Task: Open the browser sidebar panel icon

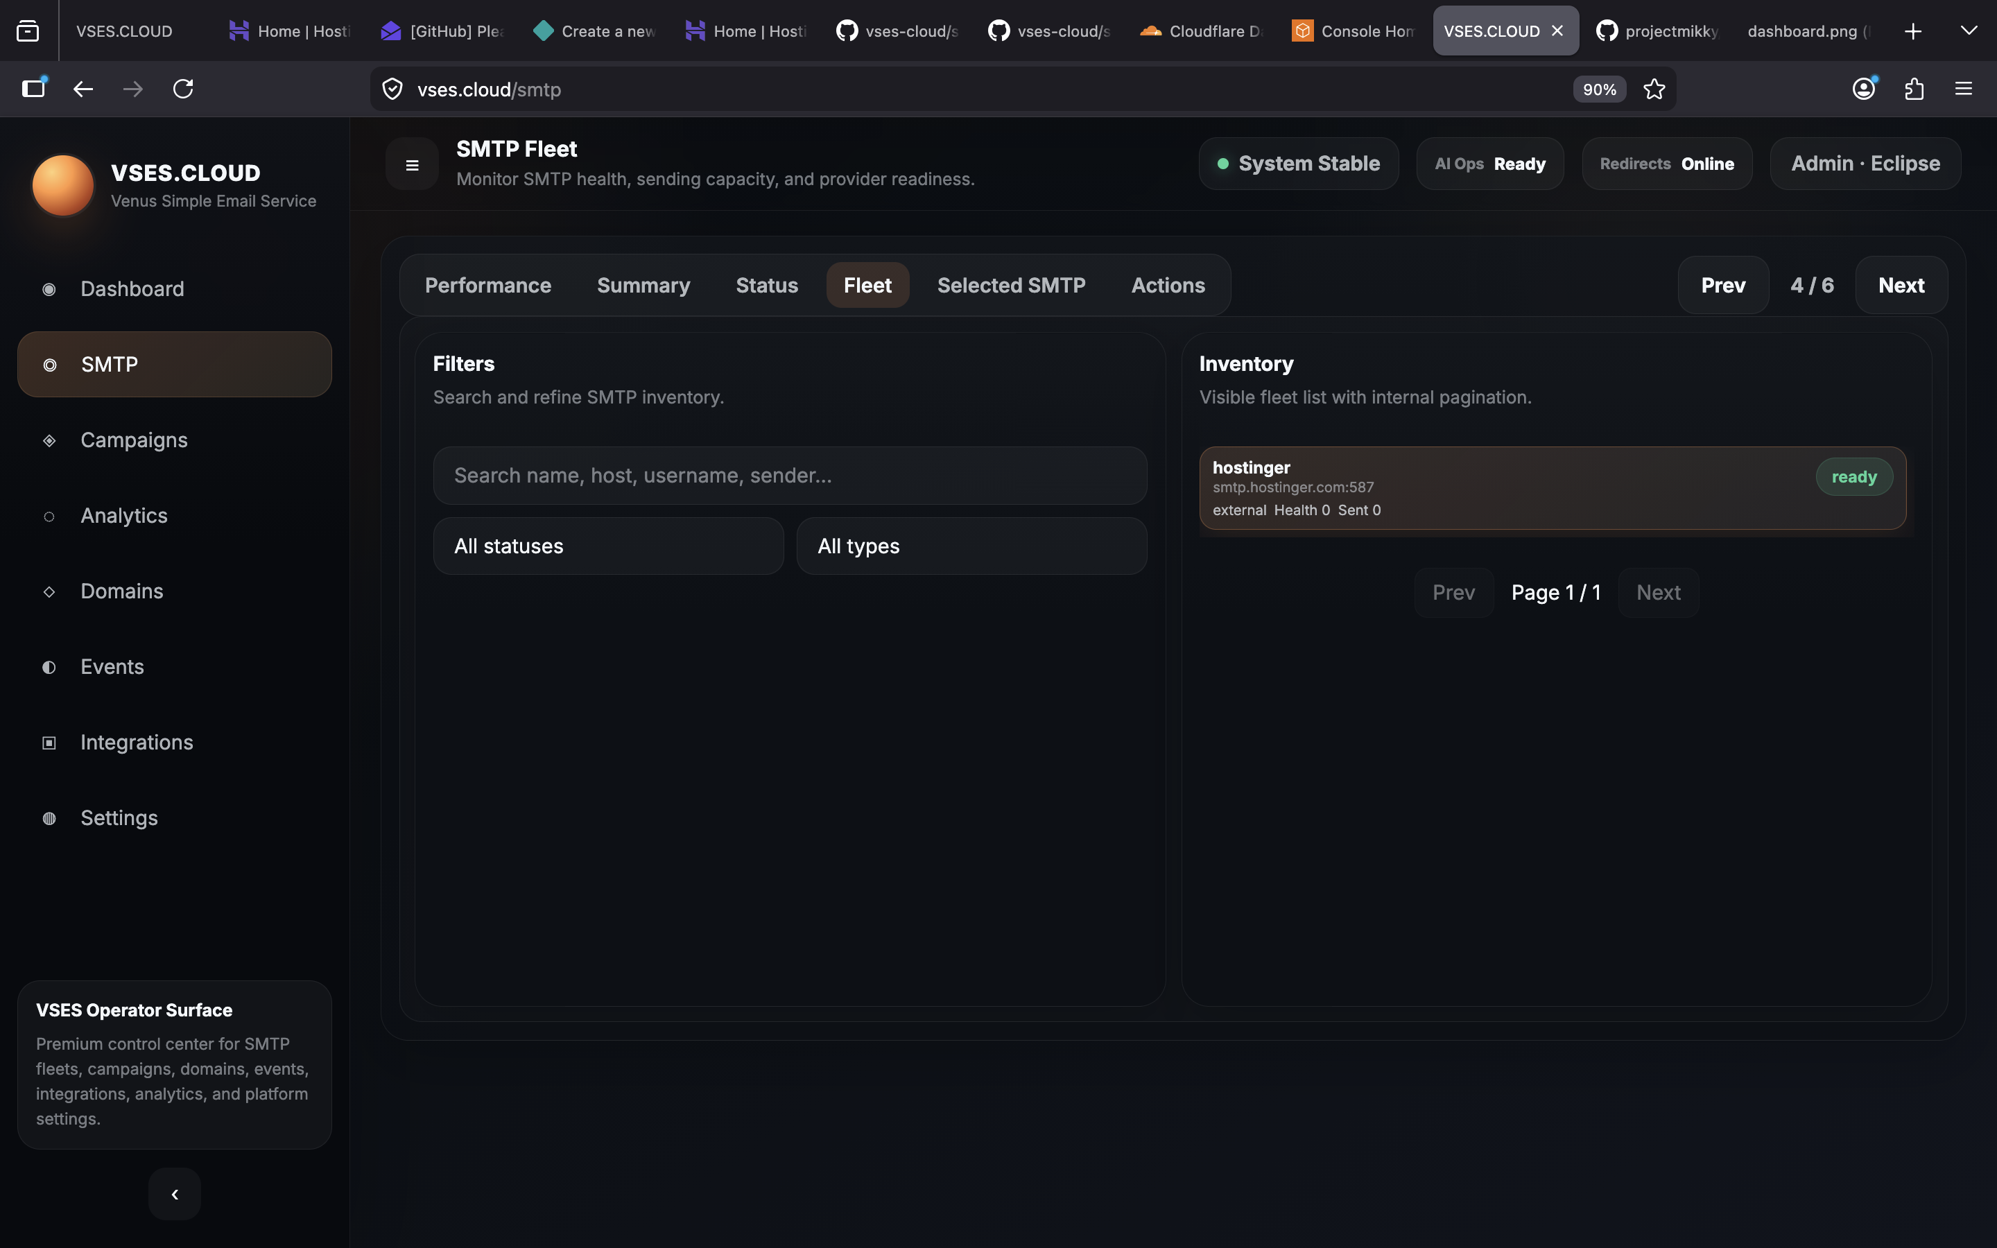Action: (x=34, y=89)
